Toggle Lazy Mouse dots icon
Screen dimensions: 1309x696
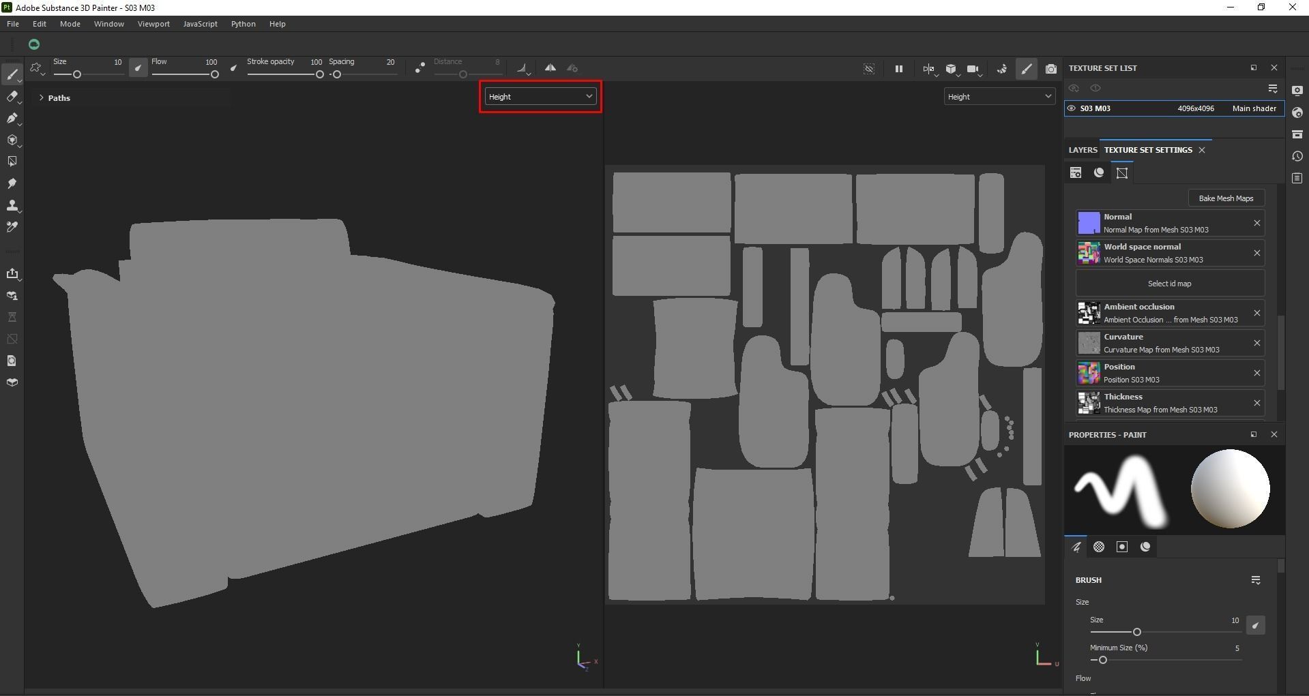pos(420,68)
